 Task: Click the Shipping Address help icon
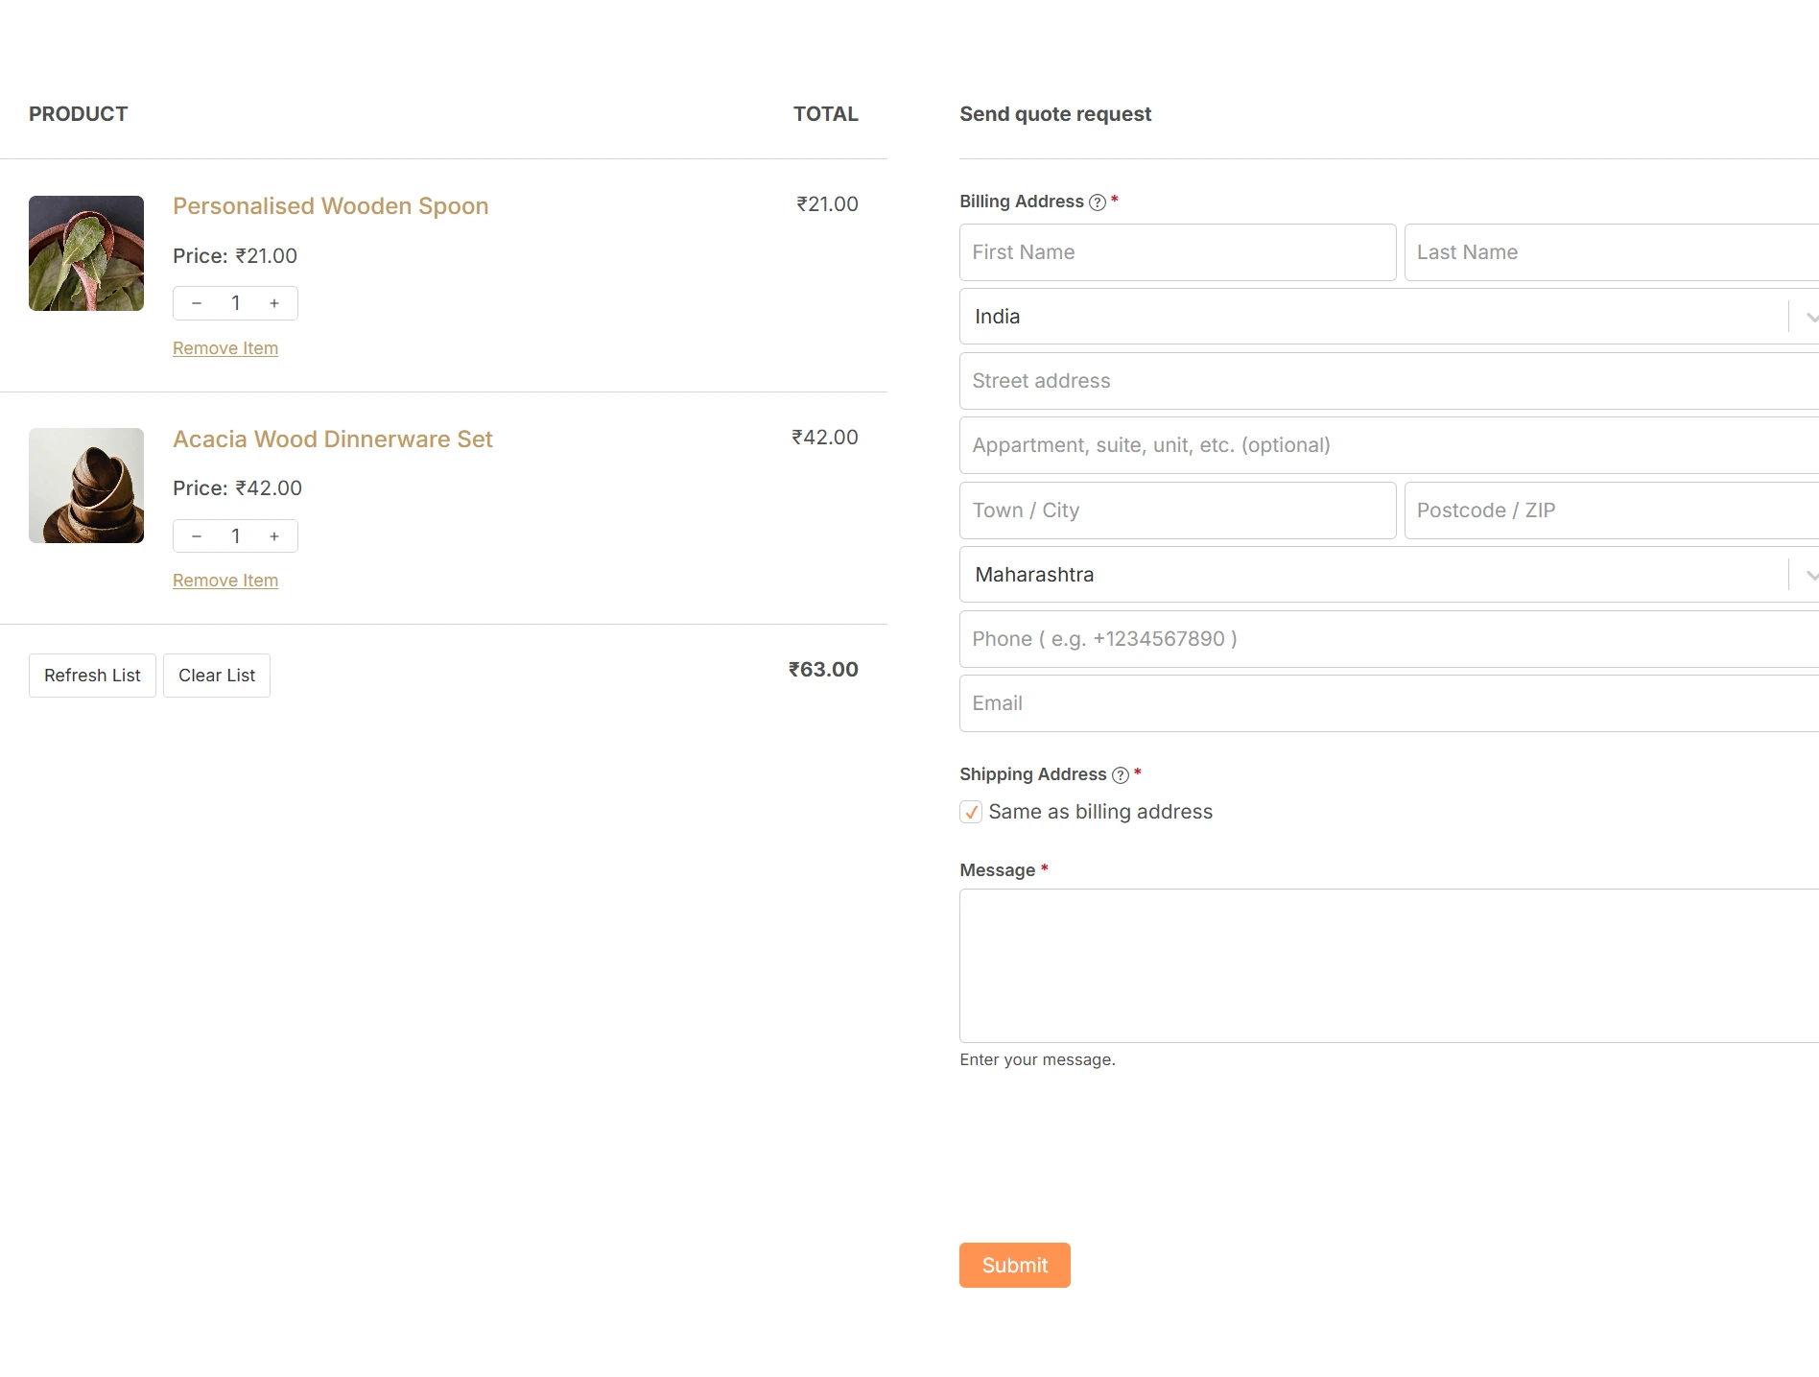point(1120,775)
